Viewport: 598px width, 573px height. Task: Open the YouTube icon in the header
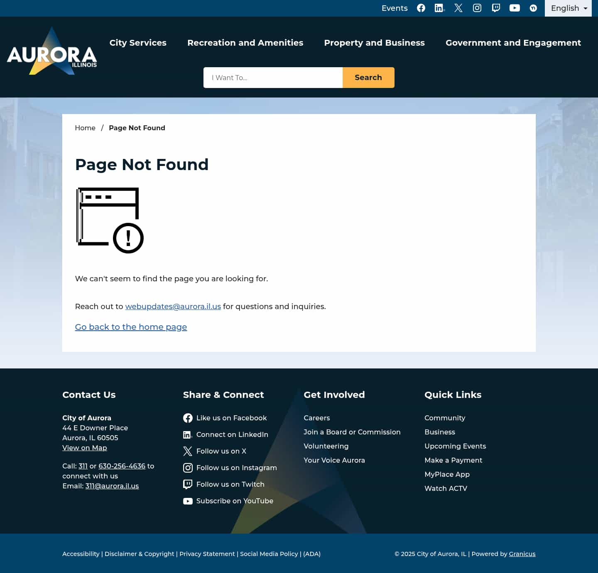514,8
